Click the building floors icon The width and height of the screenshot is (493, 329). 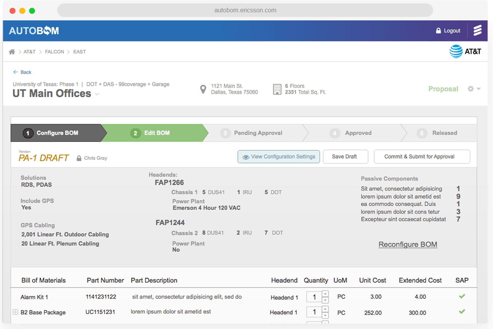(277, 89)
